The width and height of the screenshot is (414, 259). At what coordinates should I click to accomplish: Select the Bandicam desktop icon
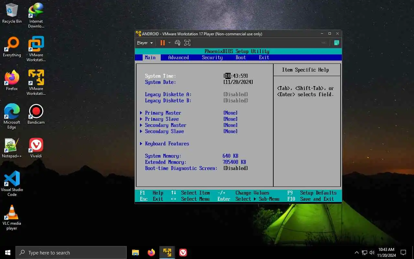pyautogui.click(x=36, y=114)
